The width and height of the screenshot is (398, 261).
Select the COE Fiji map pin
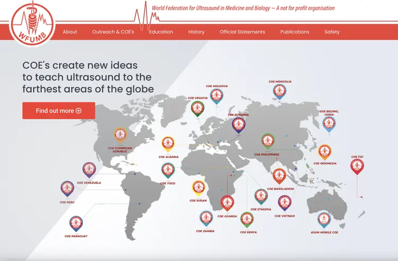357,166
